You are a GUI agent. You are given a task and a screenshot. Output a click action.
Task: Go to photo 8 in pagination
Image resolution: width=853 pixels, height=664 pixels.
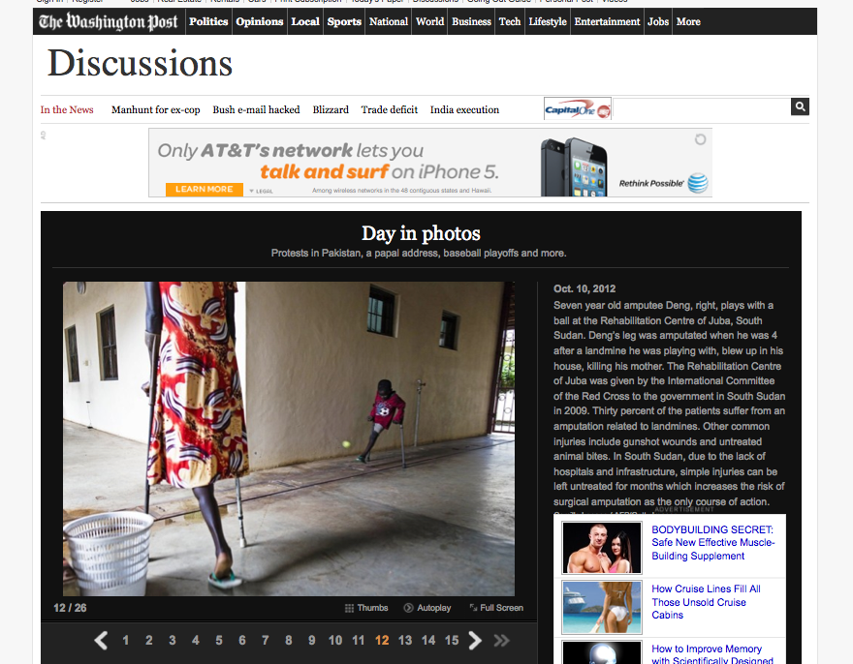[289, 641]
